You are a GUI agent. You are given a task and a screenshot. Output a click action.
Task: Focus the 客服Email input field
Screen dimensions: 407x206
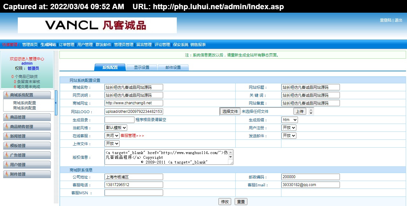pos(311,185)
